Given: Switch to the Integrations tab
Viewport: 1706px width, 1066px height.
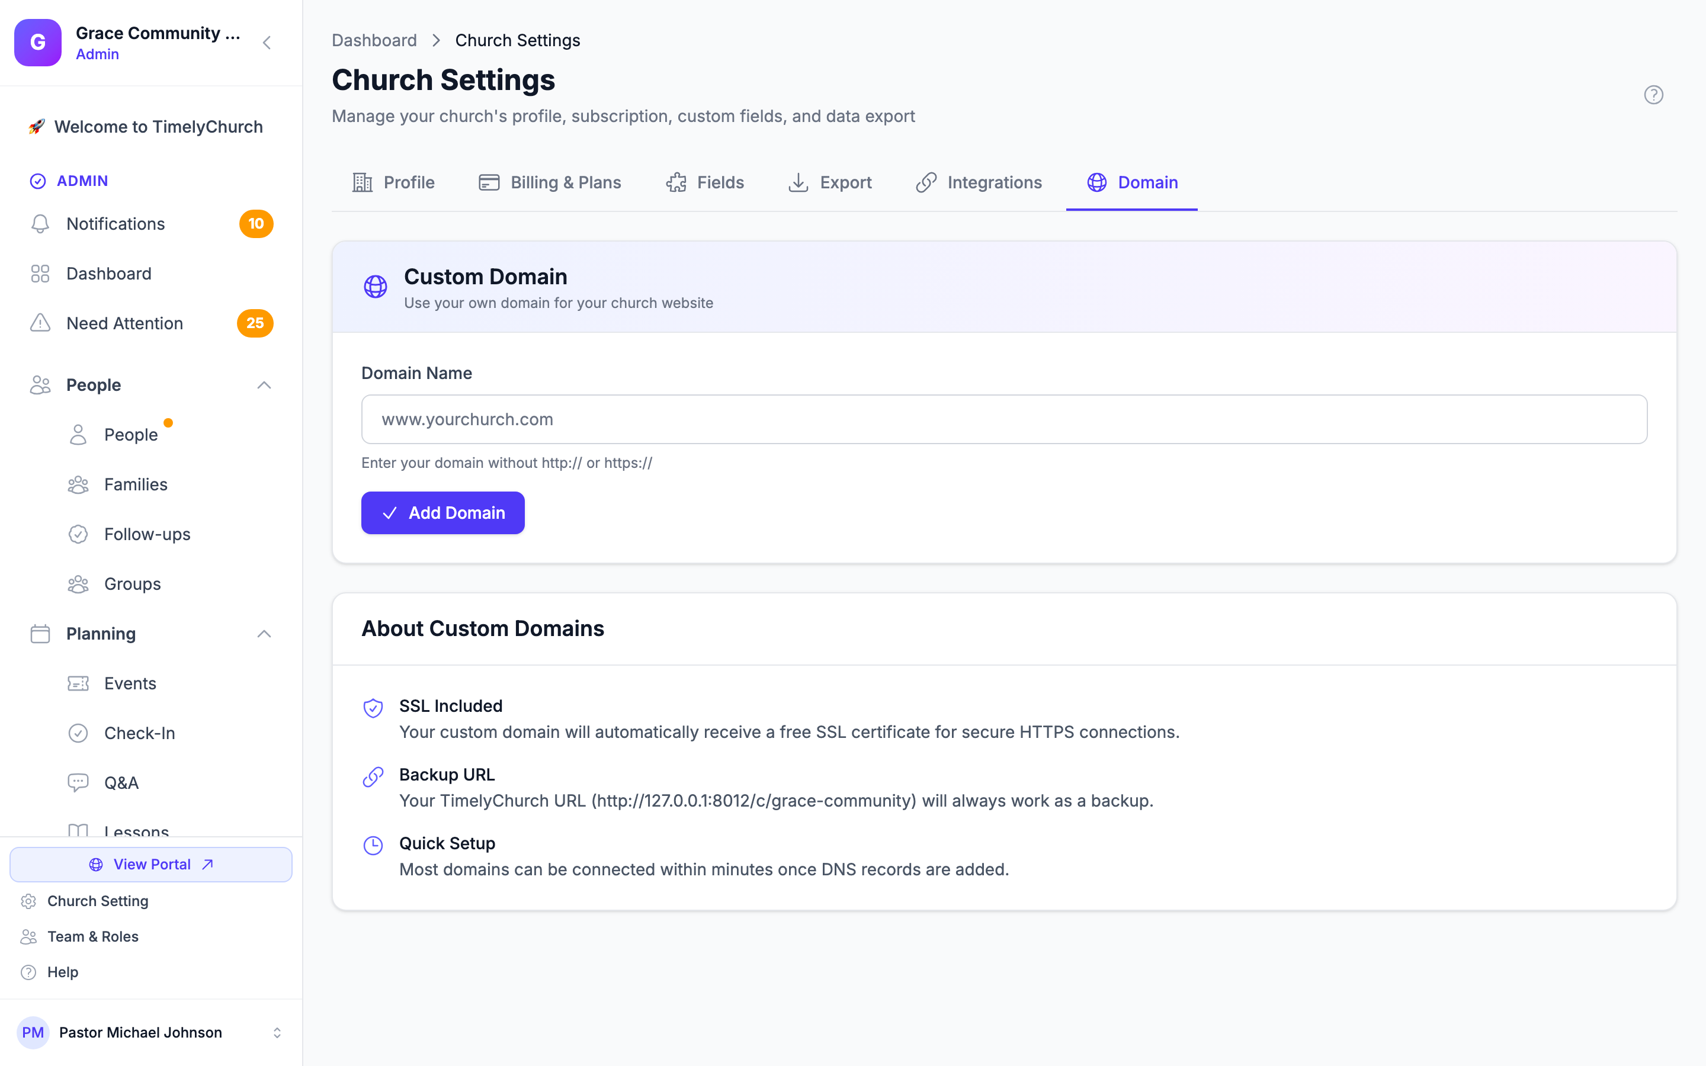Looking at the screenshot, I should pyautogui.click(x=979, y=182).
